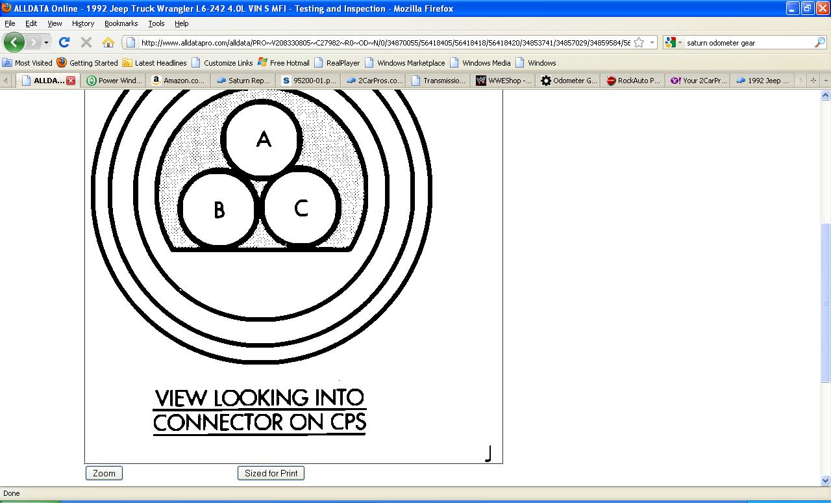
Task: Open the Customize Links bookmark
Action: [x=222, y=63]
